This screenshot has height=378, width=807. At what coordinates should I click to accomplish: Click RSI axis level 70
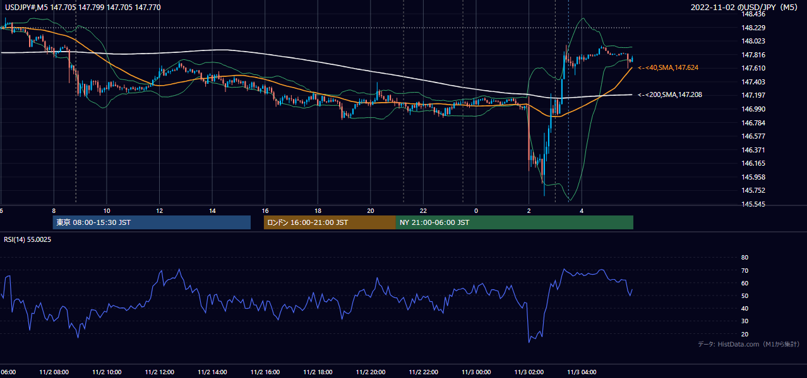[x=744, y=270]
